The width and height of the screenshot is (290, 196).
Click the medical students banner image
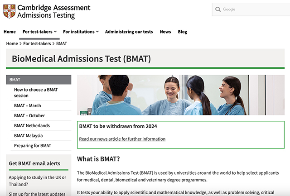(181, 95)
